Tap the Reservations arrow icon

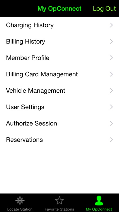tap(111, 140)
